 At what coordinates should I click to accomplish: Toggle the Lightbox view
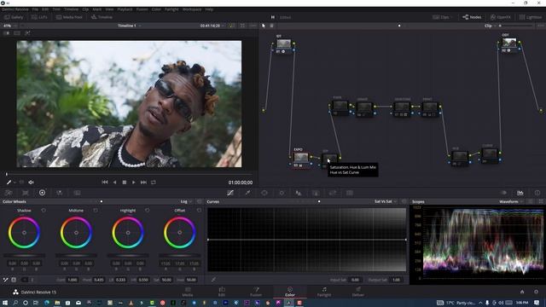tap(531, 17)
